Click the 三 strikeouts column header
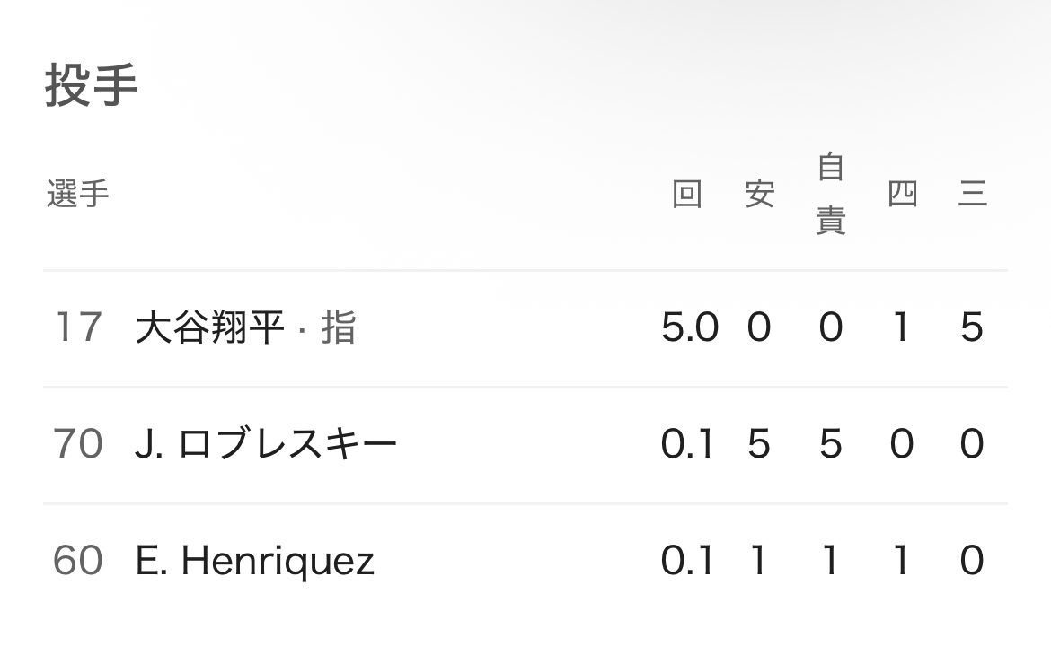This screenshot has height=646, width=1051. [972, 194]
